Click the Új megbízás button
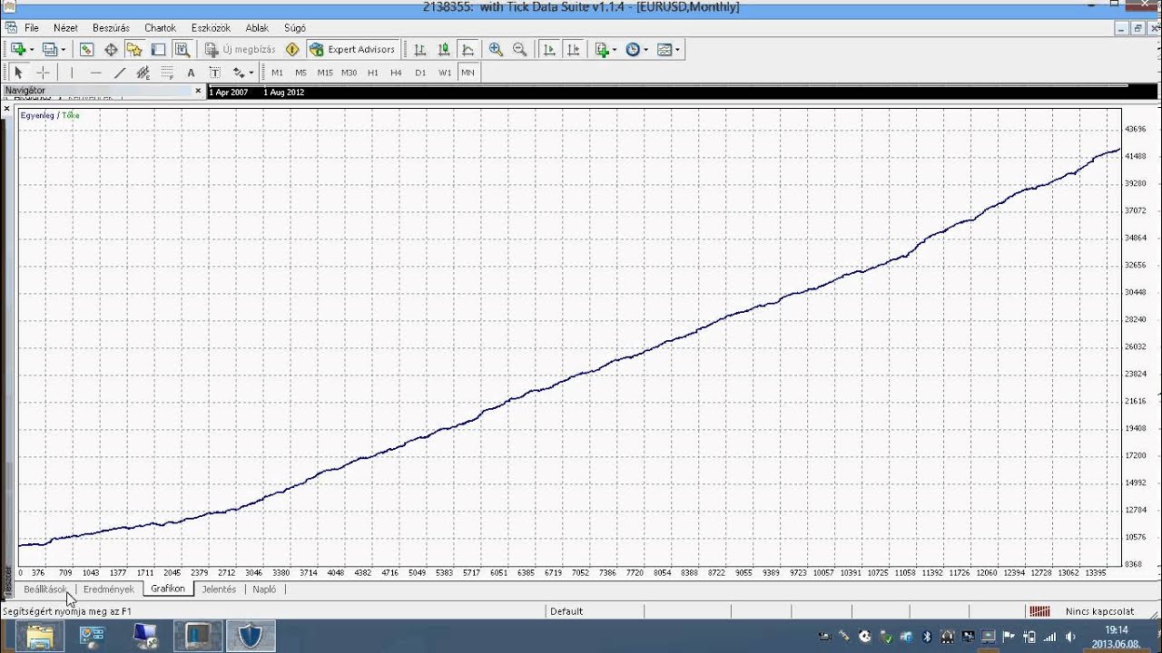 (x=240, y=50)
